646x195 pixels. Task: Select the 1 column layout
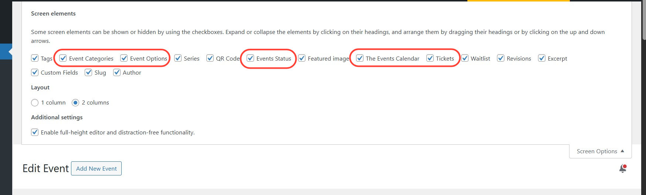coord(35,103)
